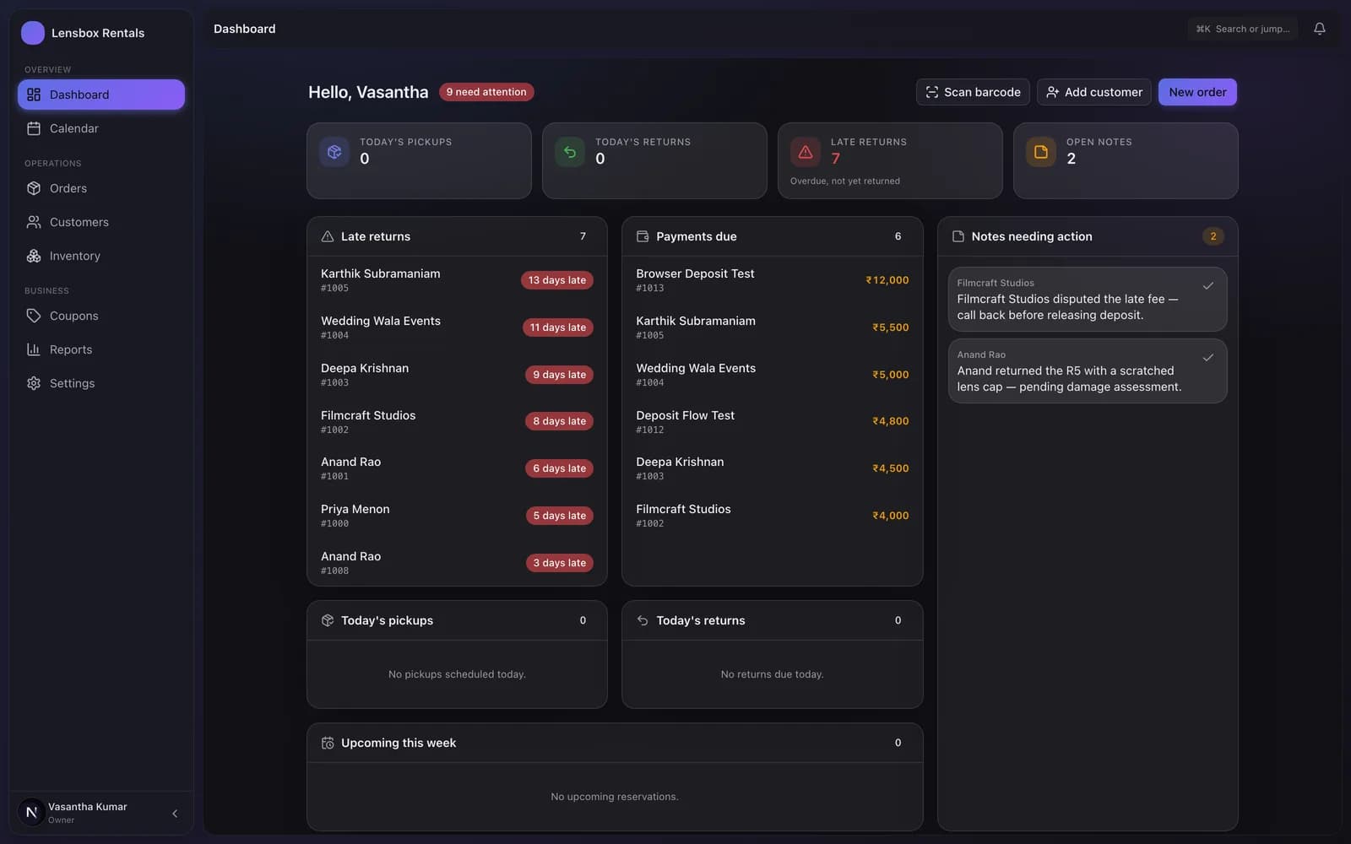This screenshot has height=844, width=1351.
Task: Click the Today's Pickups box icon
Action: point(334,152)
